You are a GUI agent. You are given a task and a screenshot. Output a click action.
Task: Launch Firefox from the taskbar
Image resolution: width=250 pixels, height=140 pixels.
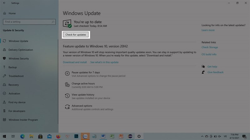click(x=58, y=136)
